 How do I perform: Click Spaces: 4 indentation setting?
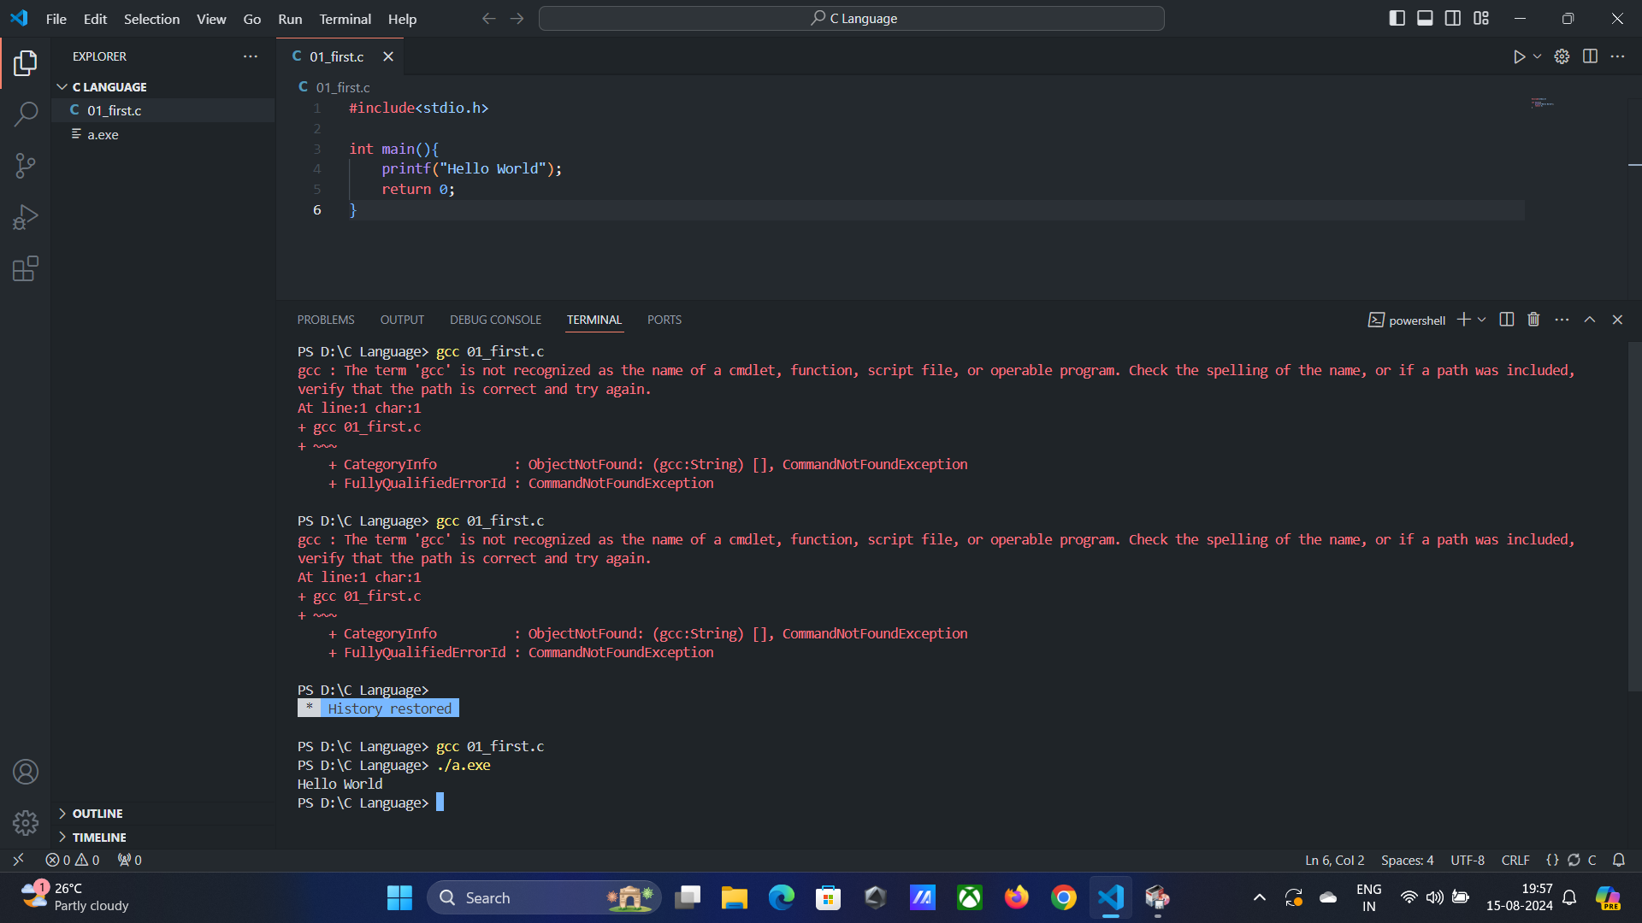click(1407, 860)
